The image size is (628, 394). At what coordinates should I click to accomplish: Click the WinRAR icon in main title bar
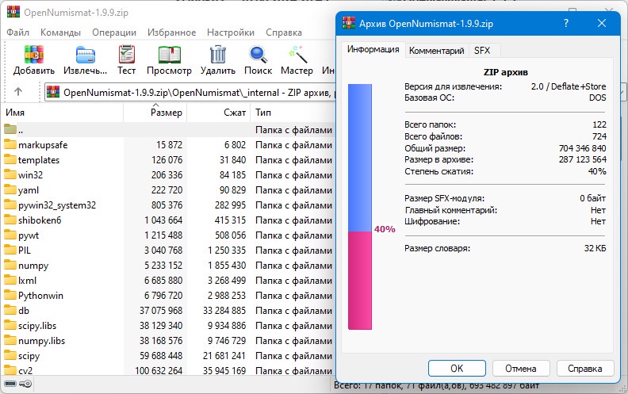13,12
